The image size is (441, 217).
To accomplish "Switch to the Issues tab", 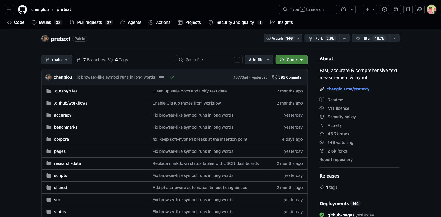I will pyautogui.click(x=47, y=22).
